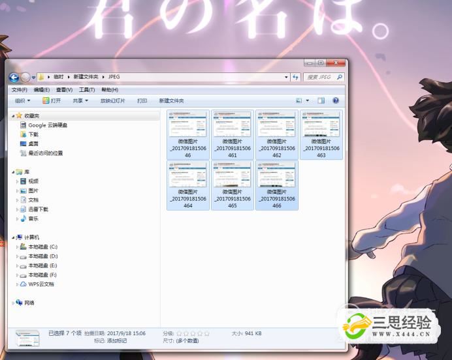
Task: Open the address bar history dropdown
Action: coord(286,77)
